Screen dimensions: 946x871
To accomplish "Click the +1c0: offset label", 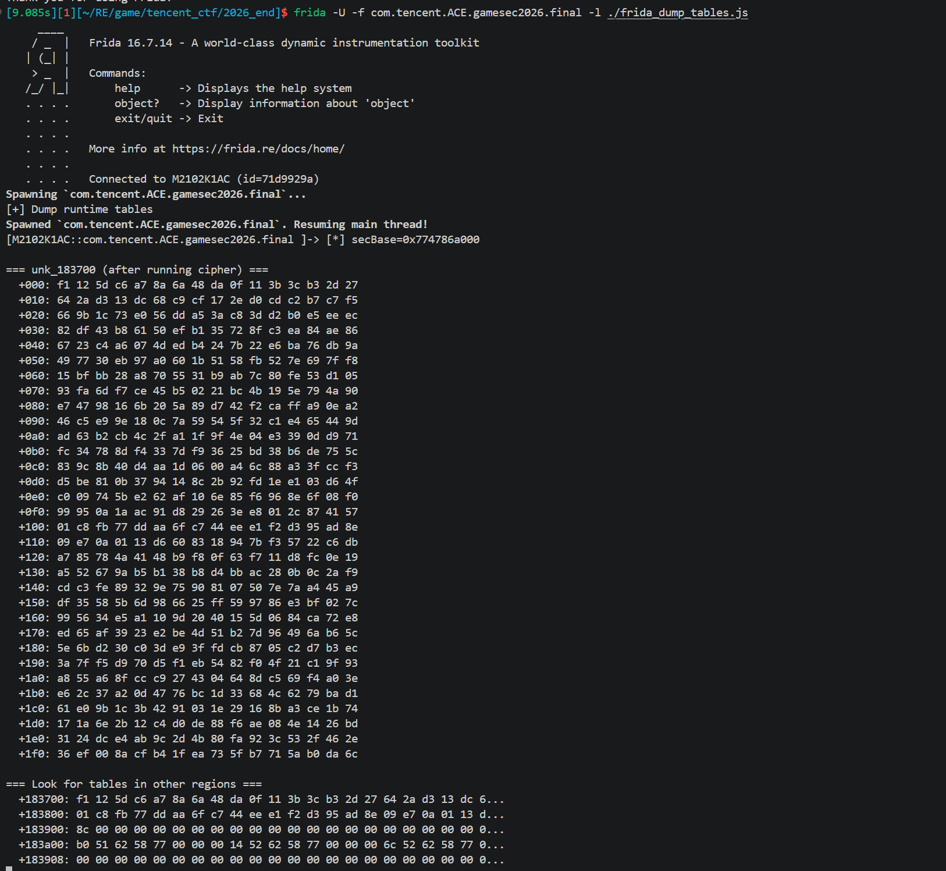I will [x=34, y=709].
